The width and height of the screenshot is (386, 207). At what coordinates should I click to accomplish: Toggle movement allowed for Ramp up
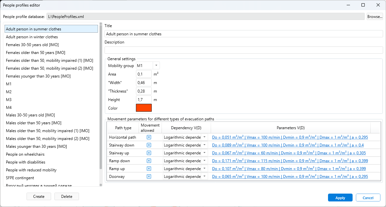pos(149,168)
